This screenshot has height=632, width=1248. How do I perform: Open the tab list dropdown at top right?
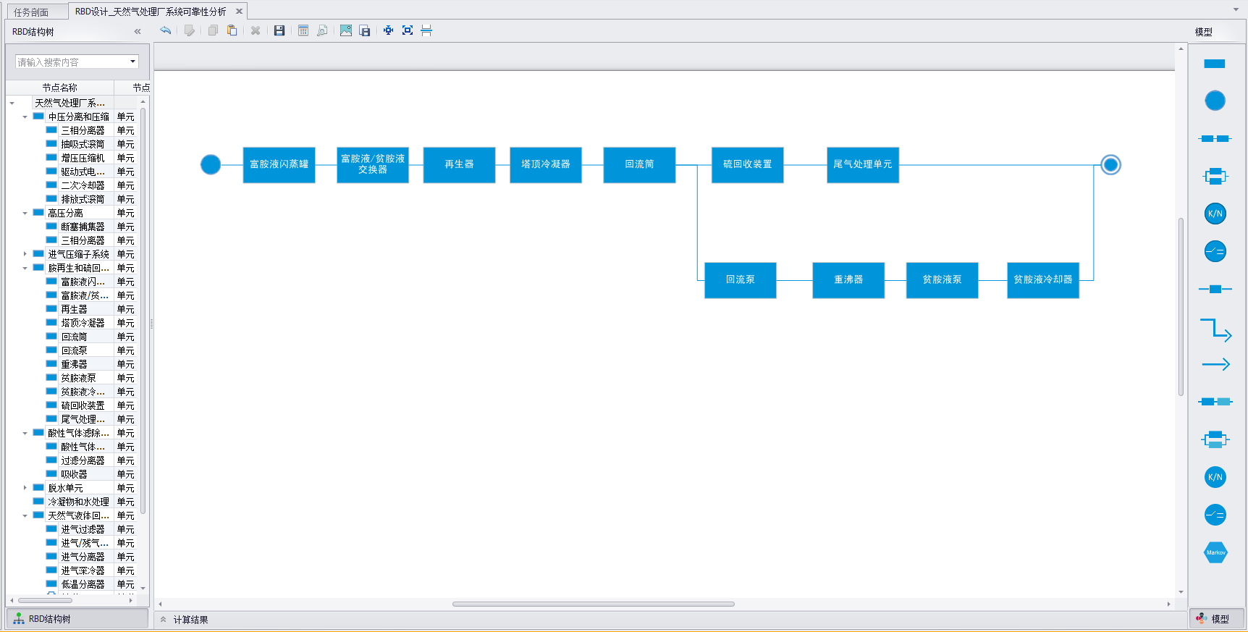pos(1236,9)
